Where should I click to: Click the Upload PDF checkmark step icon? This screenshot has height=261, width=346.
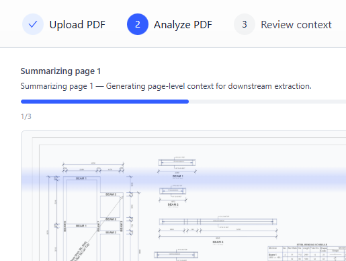(33, 24)
